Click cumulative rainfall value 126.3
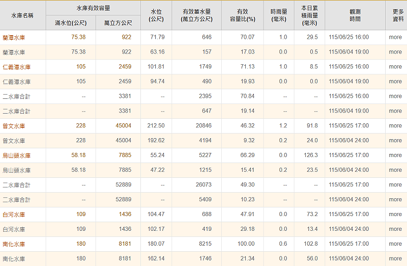Viewport: 407px width, 266px height. [311, 155]
